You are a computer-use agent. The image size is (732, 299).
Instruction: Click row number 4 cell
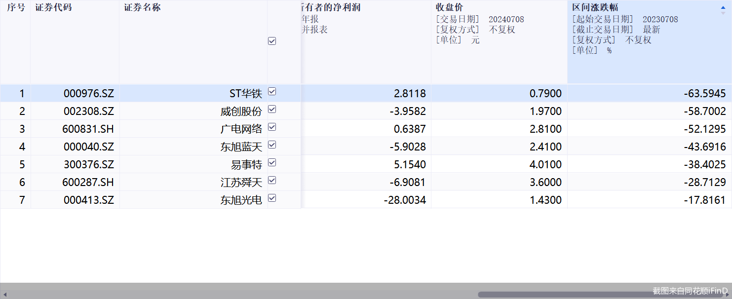point(15,147)
